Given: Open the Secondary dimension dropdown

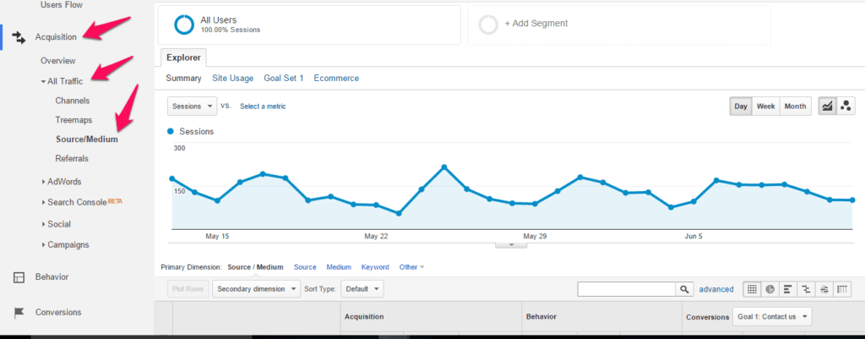Looking at the screenshot, I should (257, 289).
